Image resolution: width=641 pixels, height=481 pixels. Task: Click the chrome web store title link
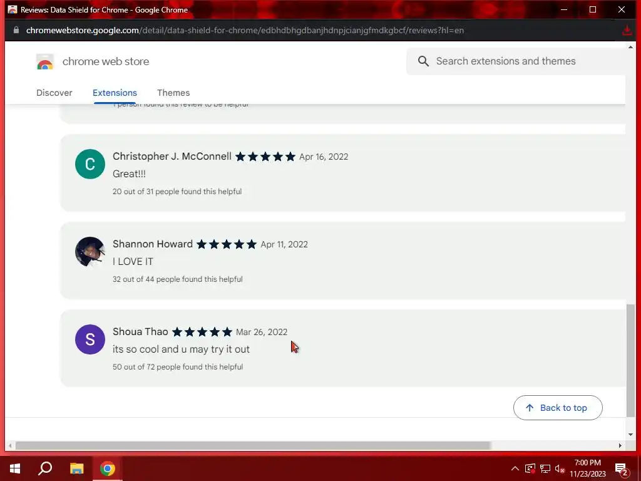tap(106, 61)
